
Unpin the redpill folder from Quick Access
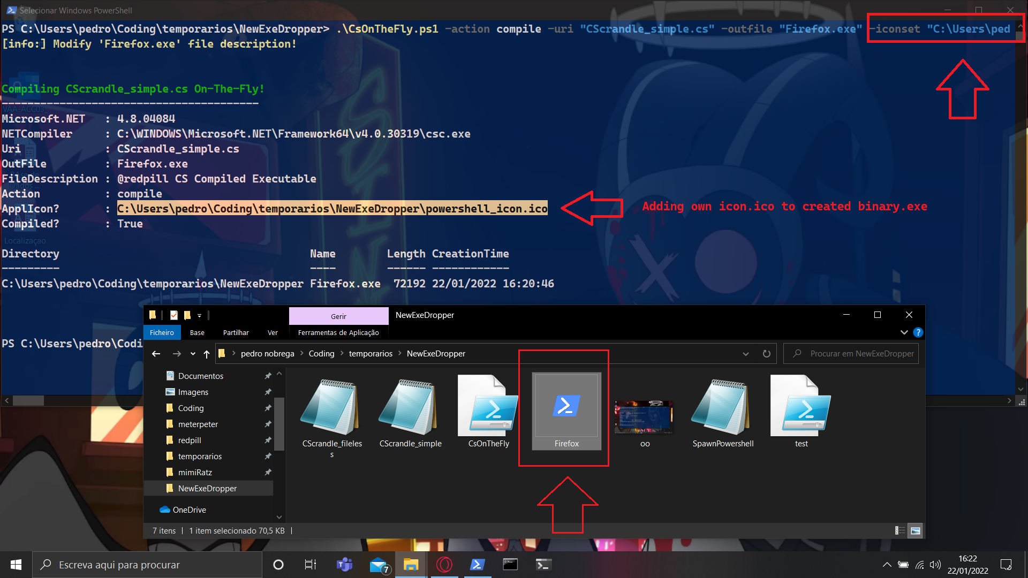click(x=268, y=440)
